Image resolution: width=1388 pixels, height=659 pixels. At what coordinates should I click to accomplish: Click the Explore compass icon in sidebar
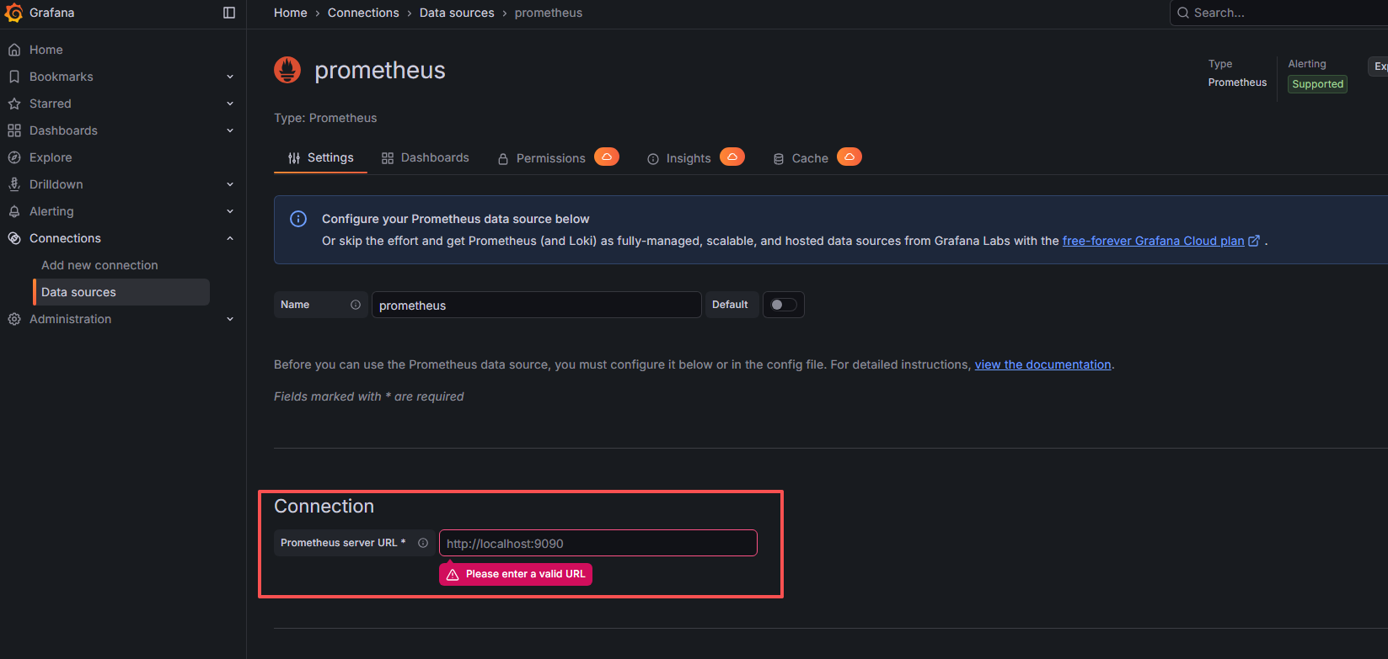(x=14, y=157)
